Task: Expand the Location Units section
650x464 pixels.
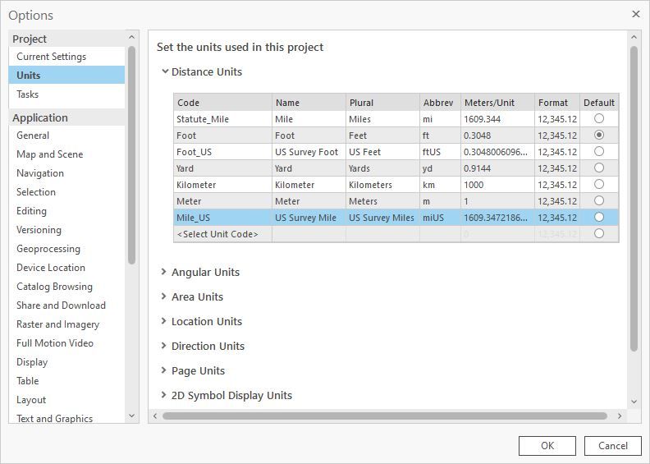Action: (164, 321)
